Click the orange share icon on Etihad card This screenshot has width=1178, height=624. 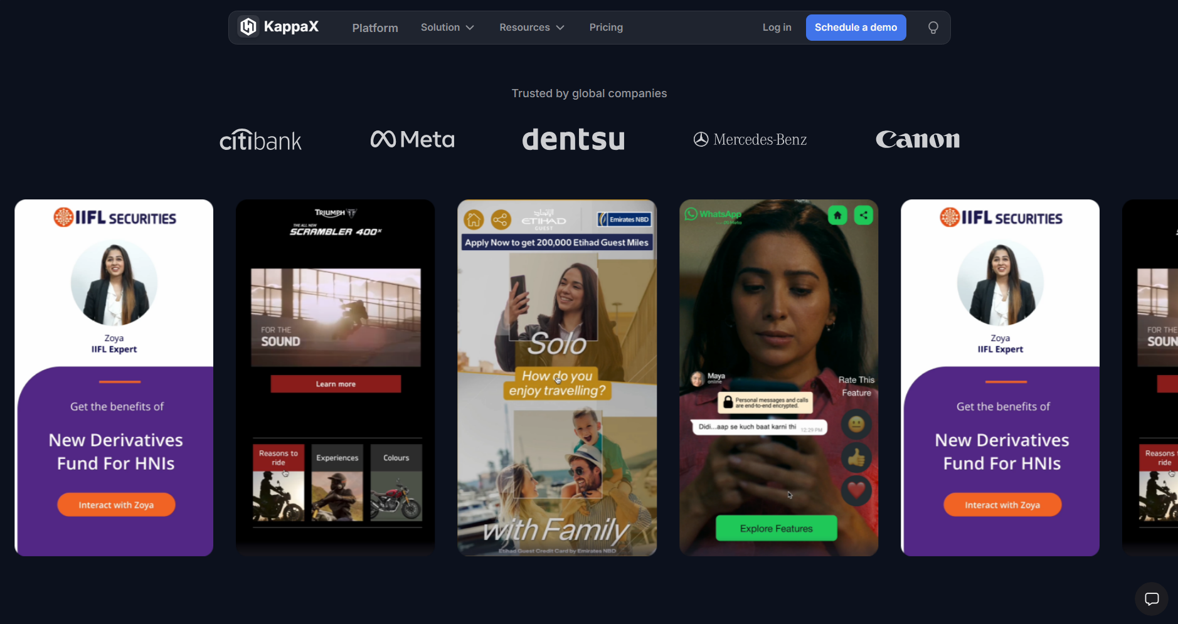(x=501, y=219)
